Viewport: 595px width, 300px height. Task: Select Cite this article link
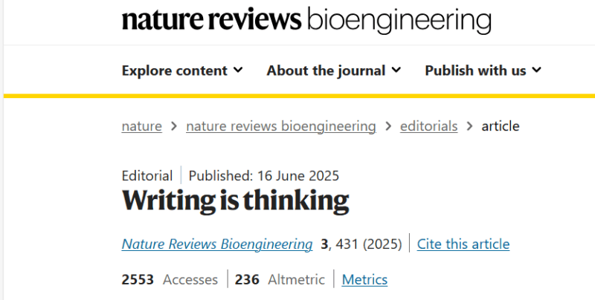(463, 244)
